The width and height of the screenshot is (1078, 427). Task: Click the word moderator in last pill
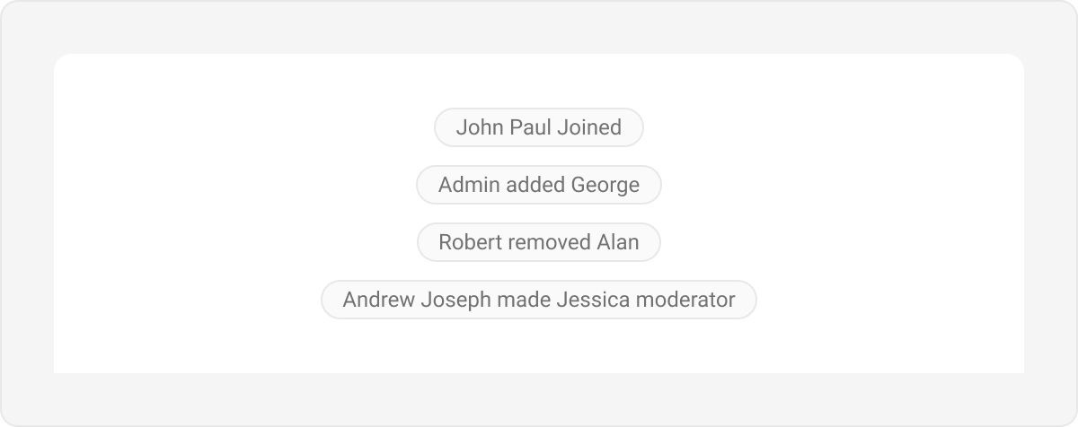[x=685, y=300]
